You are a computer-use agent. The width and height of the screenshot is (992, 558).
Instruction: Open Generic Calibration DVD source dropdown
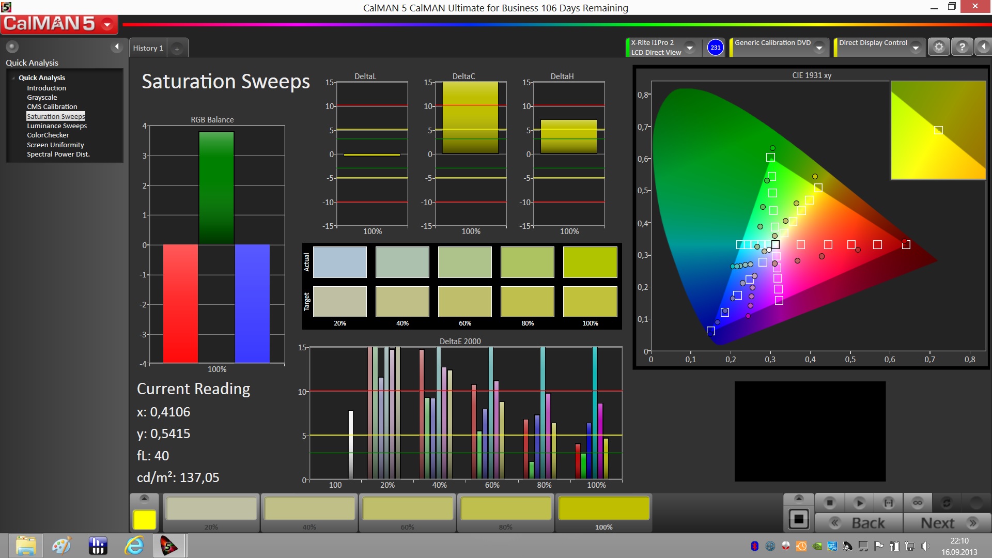point(819,48)
